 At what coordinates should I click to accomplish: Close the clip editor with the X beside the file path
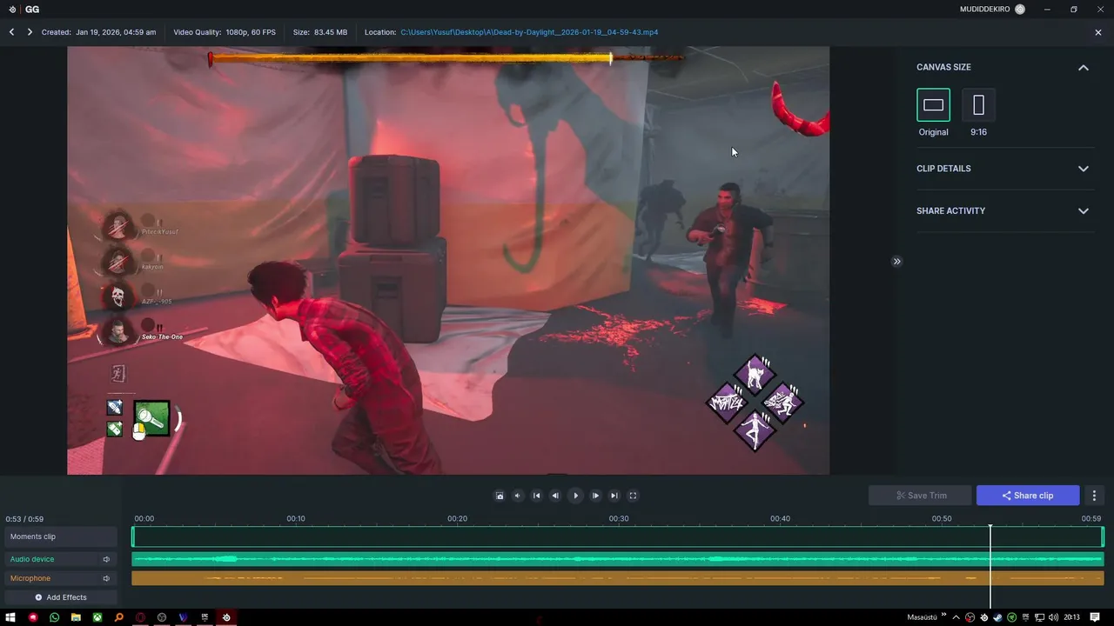1098,32
